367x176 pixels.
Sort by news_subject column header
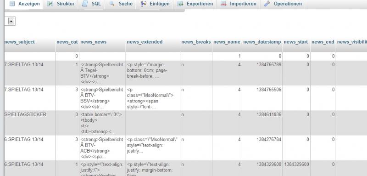(x=19, y=42)
